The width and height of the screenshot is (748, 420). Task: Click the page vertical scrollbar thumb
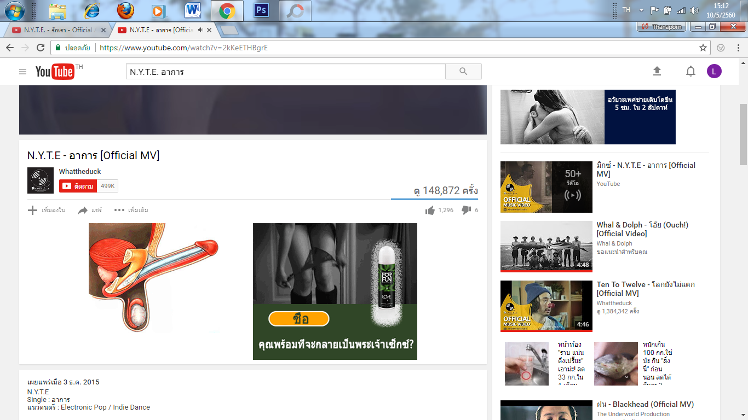(x=743, y=134)
